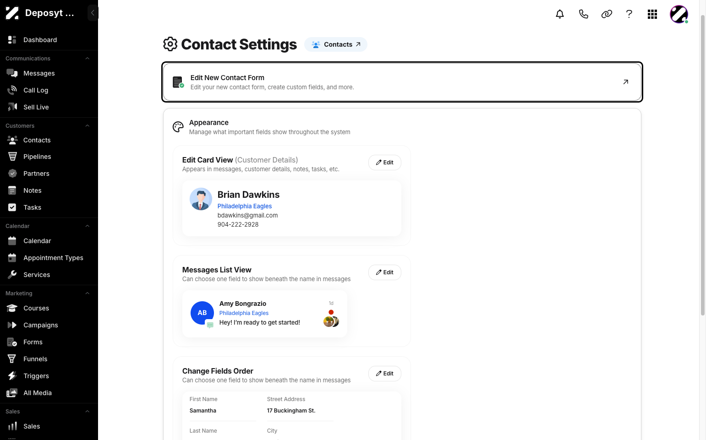Open the link icon in top bar
This screenshot has height=440, width=706.
607,14
